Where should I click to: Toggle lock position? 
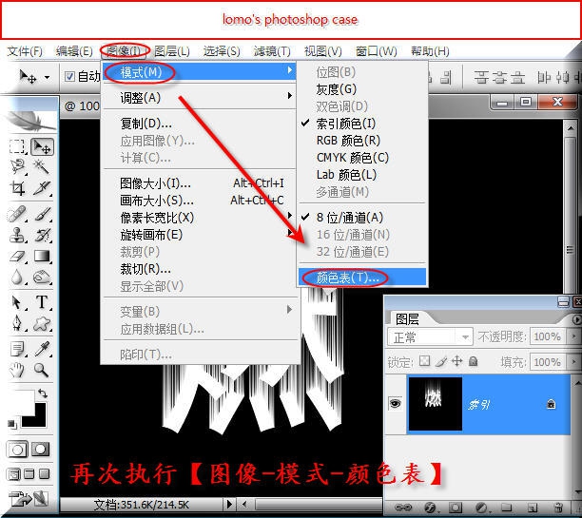click(456, 361)
